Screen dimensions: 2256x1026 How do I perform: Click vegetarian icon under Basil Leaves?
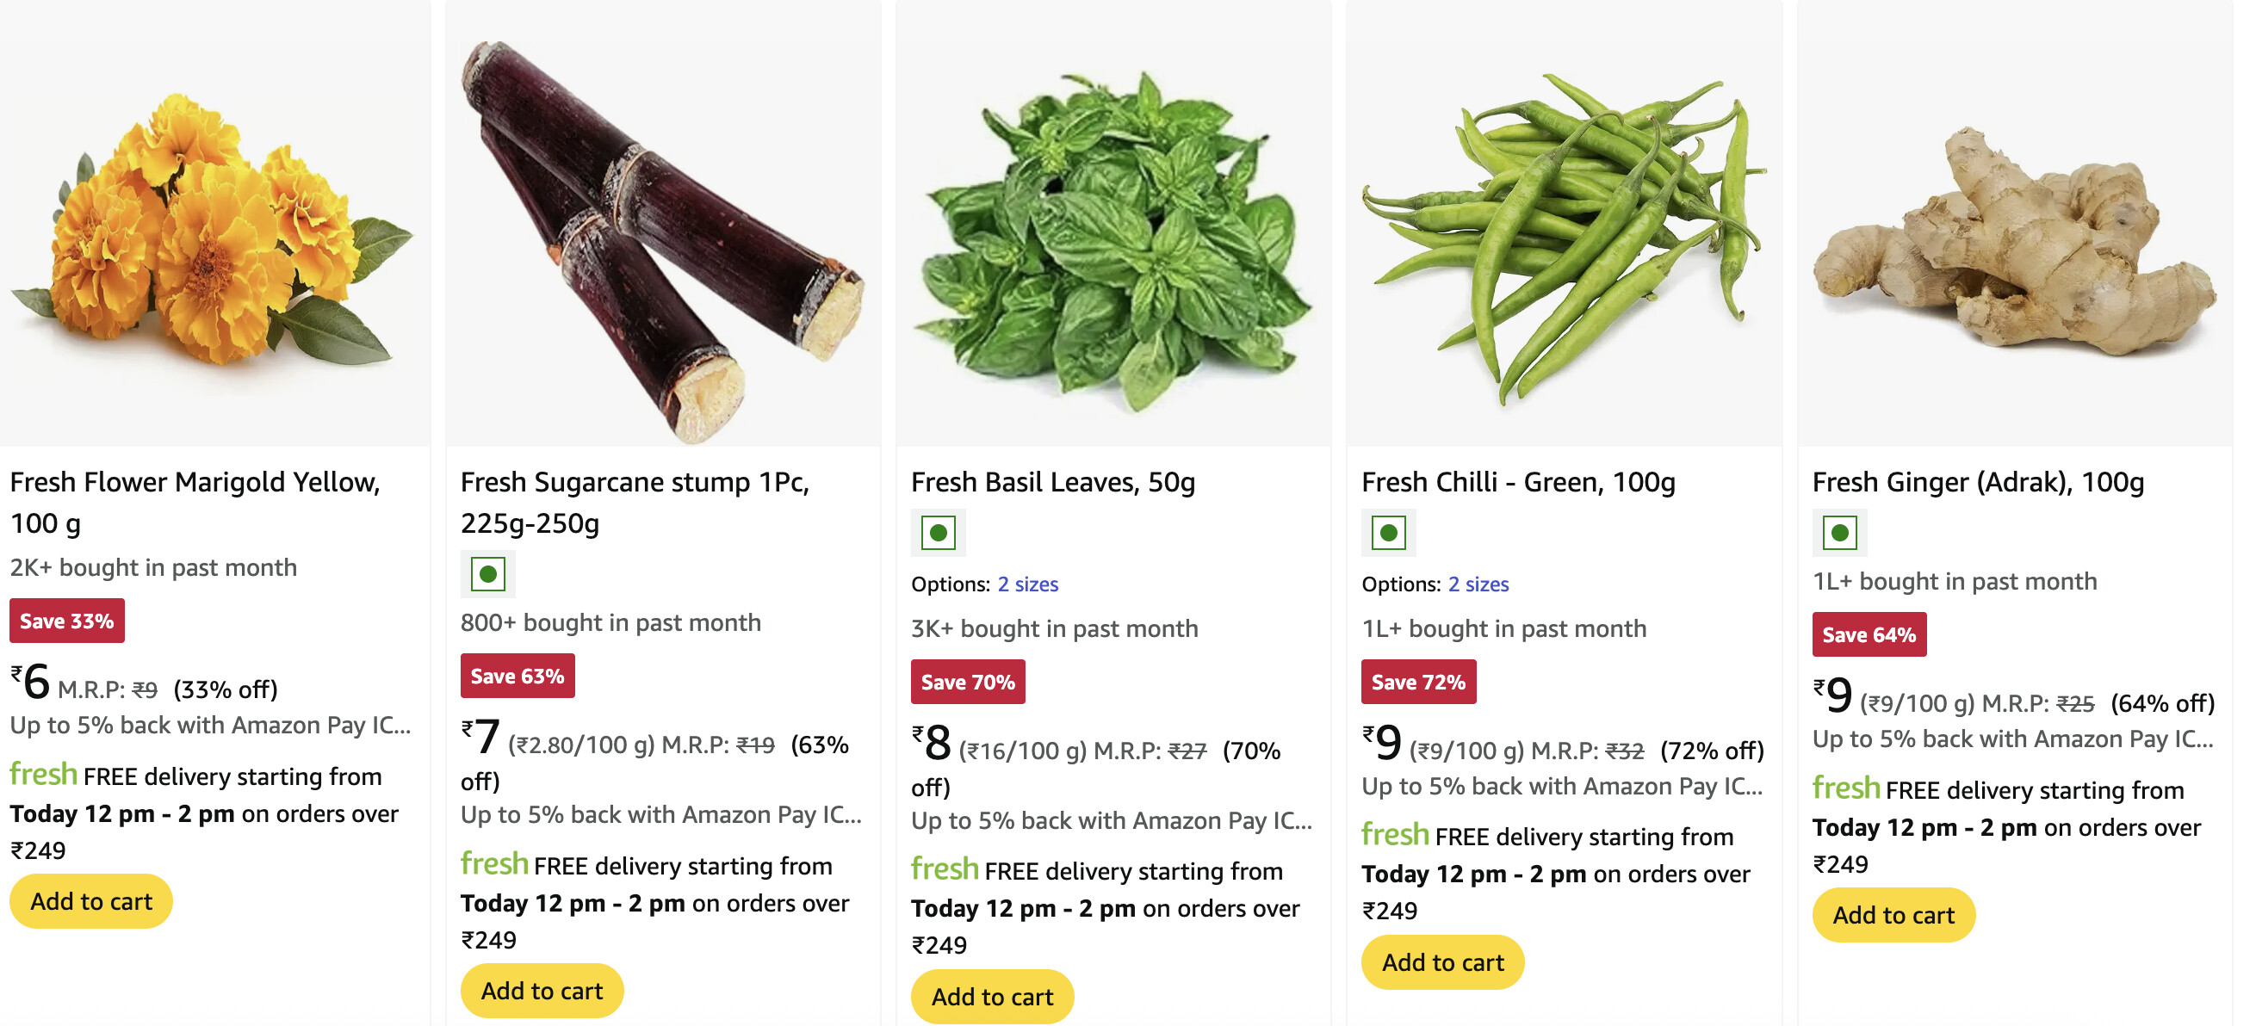point(938,532)
